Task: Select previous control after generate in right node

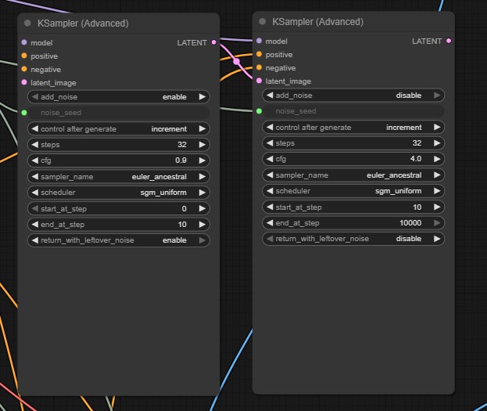Action: coord(270,128)
